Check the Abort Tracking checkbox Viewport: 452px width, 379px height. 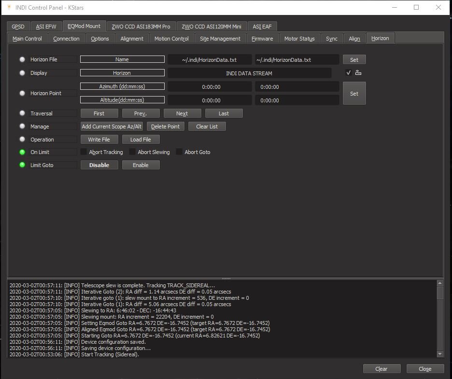(84, 152)
